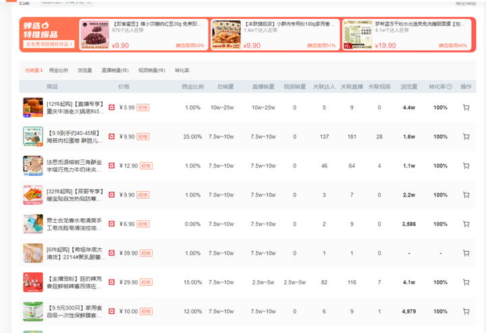
Task: Click the platform icon beside ¥6.90
Action: pos(111,224)
